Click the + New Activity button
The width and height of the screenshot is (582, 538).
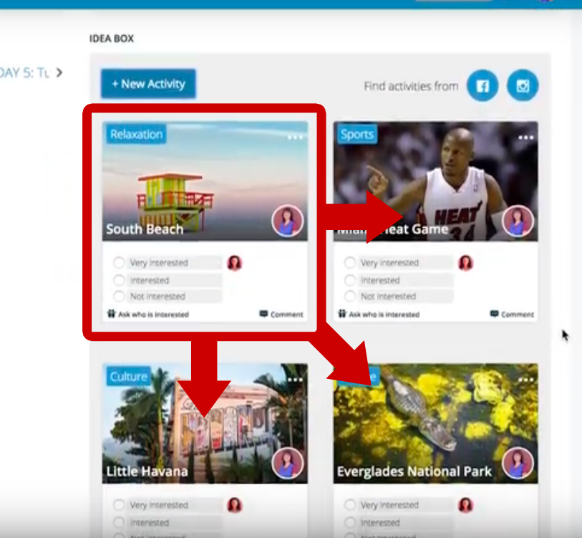[x=148, y=84]
